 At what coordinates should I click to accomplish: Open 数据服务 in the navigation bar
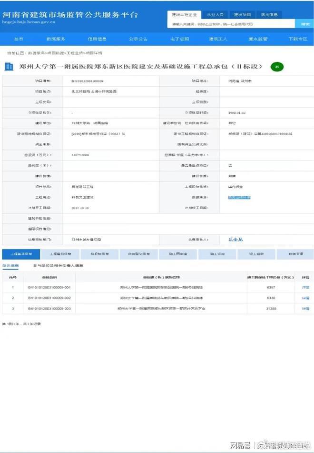click(56, 39)
